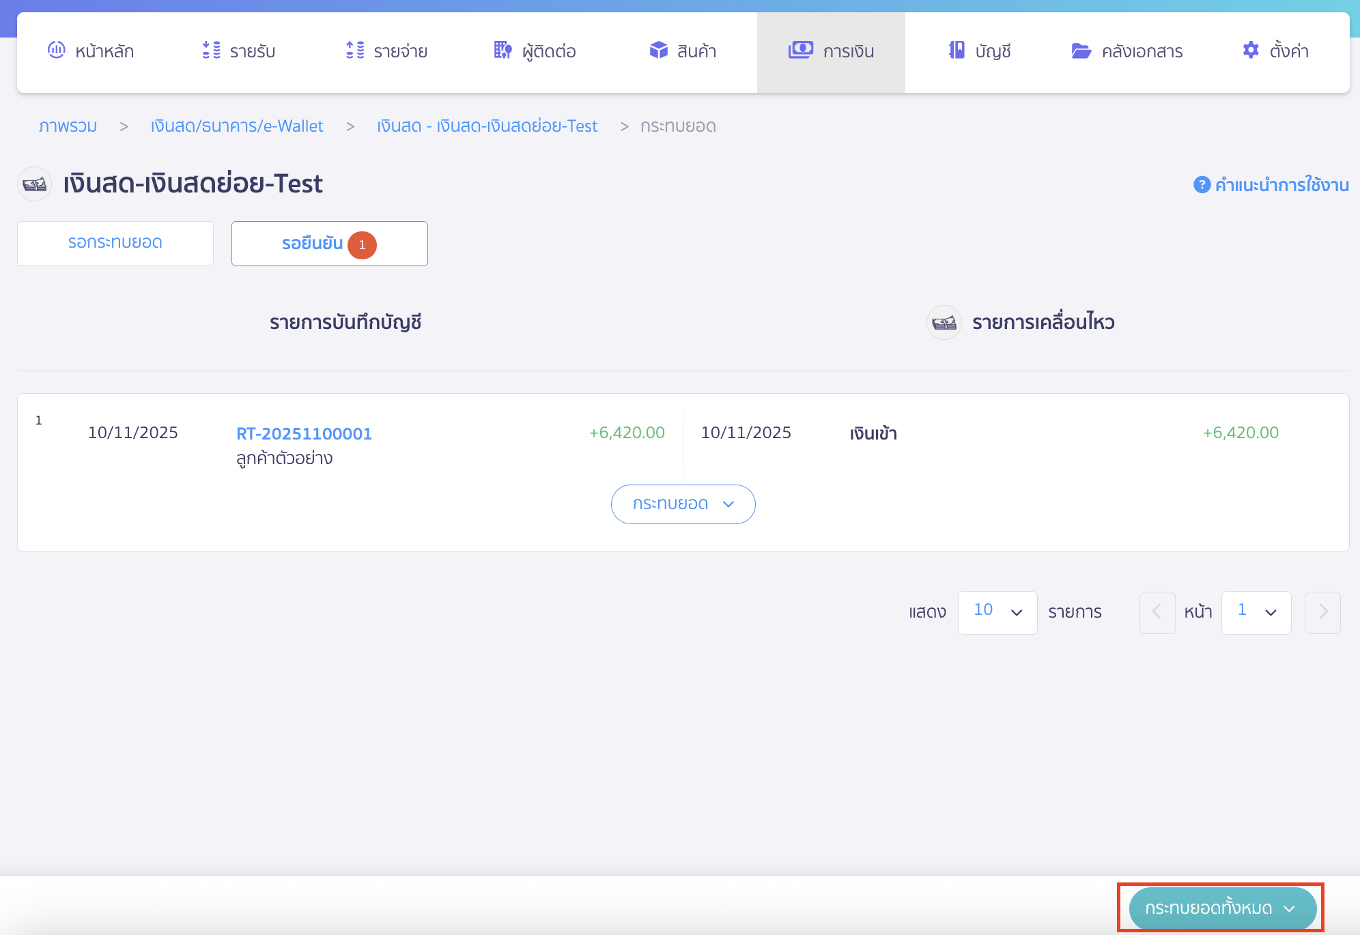Click the next page arrow control
1360x935 pixels.
click(x=1322, y=612)
